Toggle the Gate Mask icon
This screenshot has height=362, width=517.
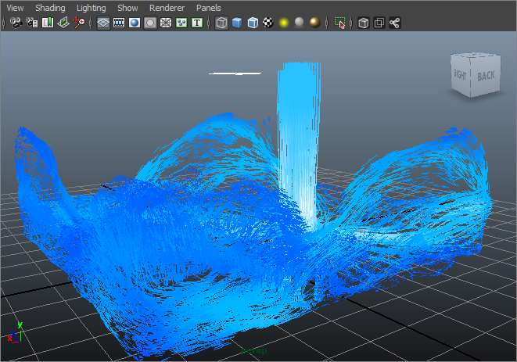[150, 23]
